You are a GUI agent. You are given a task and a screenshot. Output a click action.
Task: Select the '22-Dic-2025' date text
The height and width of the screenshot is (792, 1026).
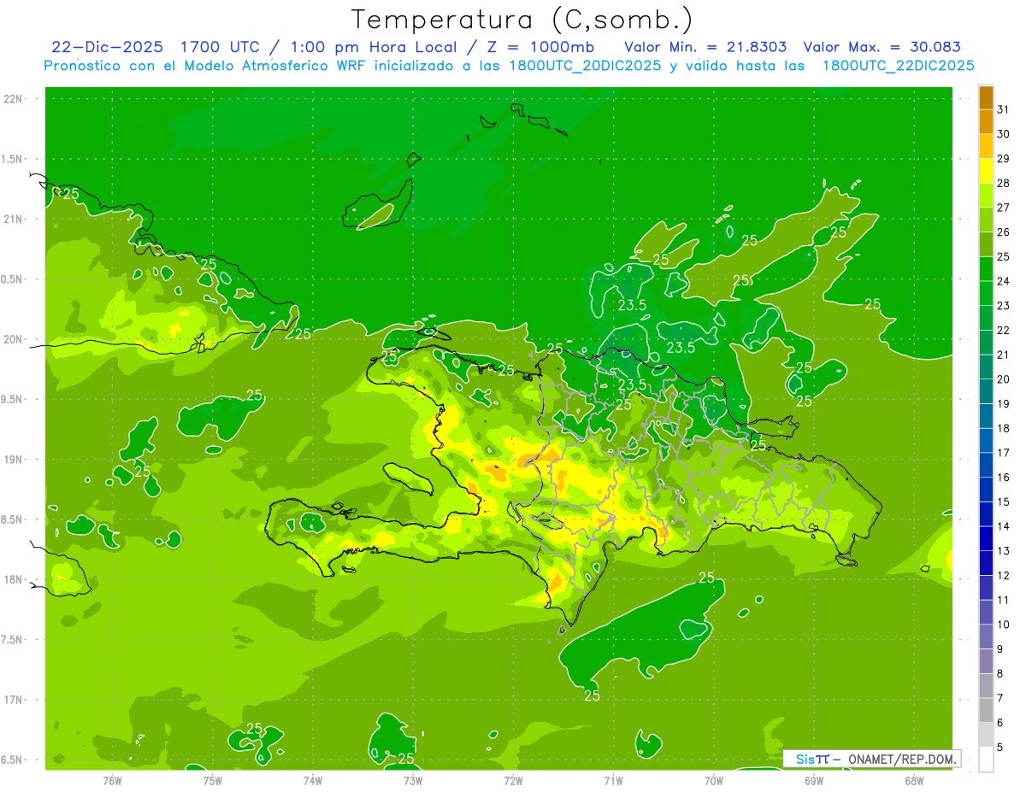[x=109, y=47]
